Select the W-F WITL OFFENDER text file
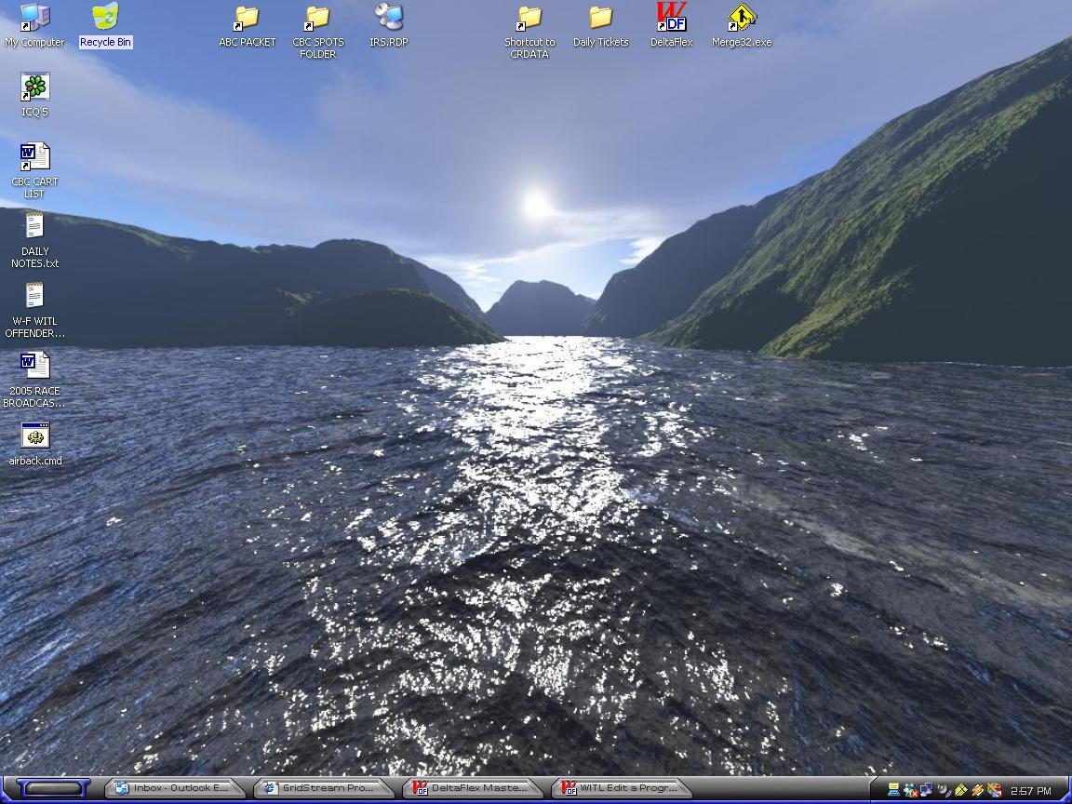Viewport: 1072px width, 804px height. coord(34,297)
